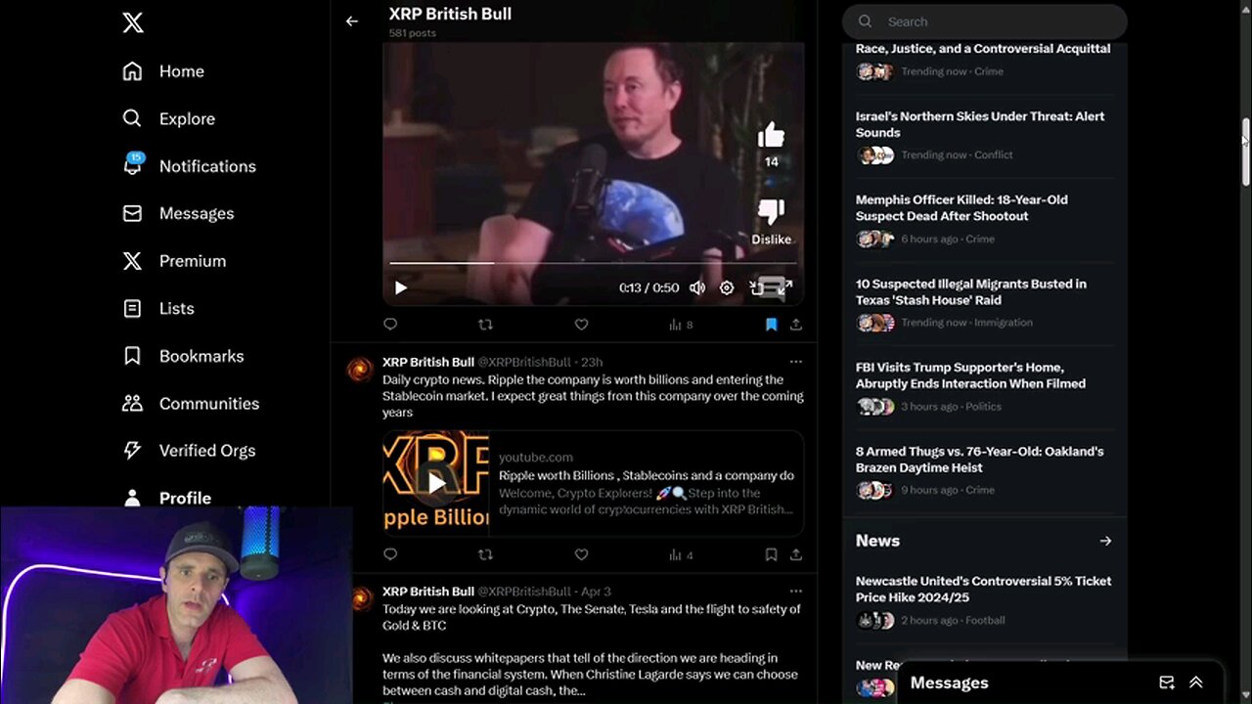
Task: Mute the video with the speaker icon
Action: click(x=697, y=287)
